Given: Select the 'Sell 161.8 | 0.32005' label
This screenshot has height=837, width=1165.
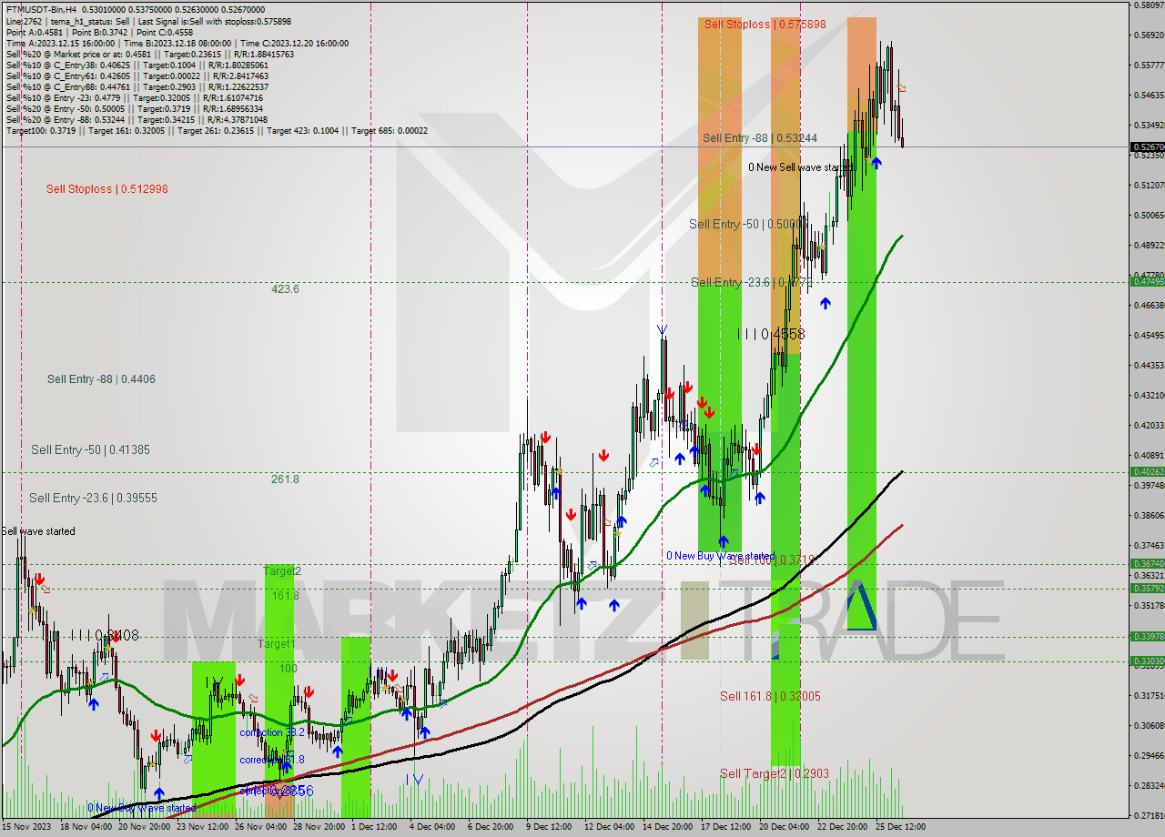Looking at the screenshot, I should pyautogui.click(x=770, y=697).
